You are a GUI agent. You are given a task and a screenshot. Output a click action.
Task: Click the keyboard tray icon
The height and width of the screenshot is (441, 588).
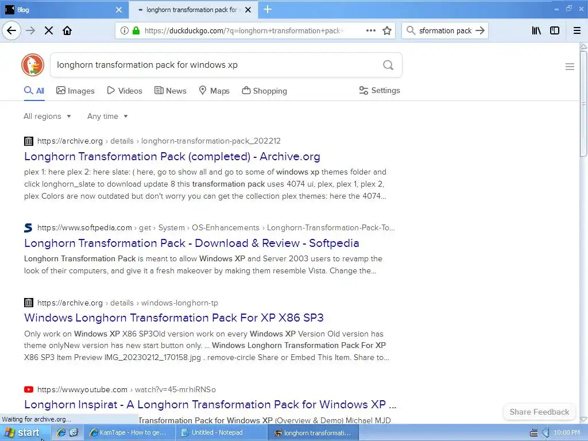coord(533,433)
